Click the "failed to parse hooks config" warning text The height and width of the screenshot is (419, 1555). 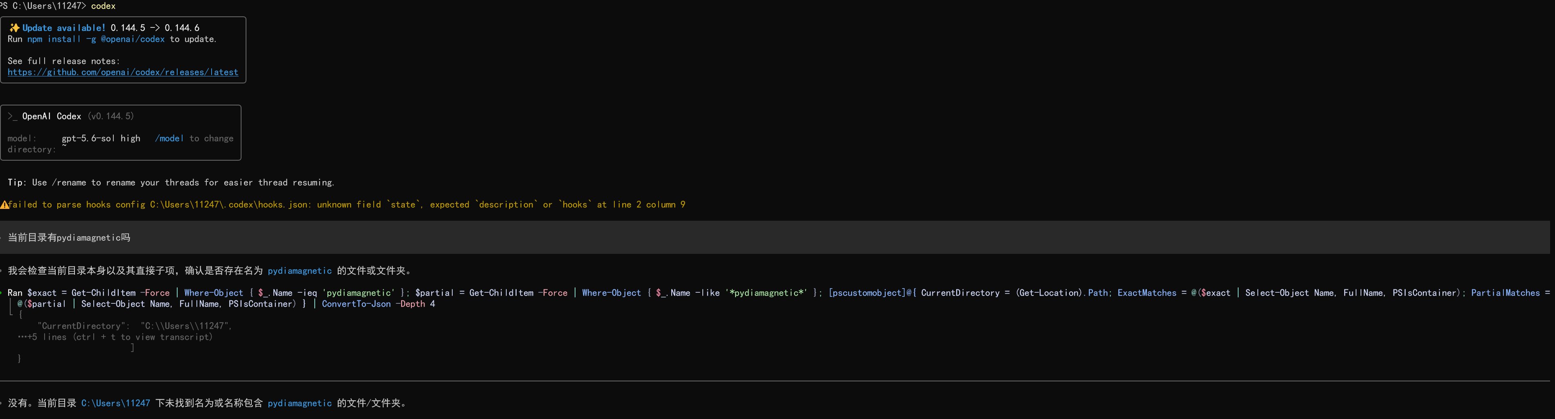(347, 205)
